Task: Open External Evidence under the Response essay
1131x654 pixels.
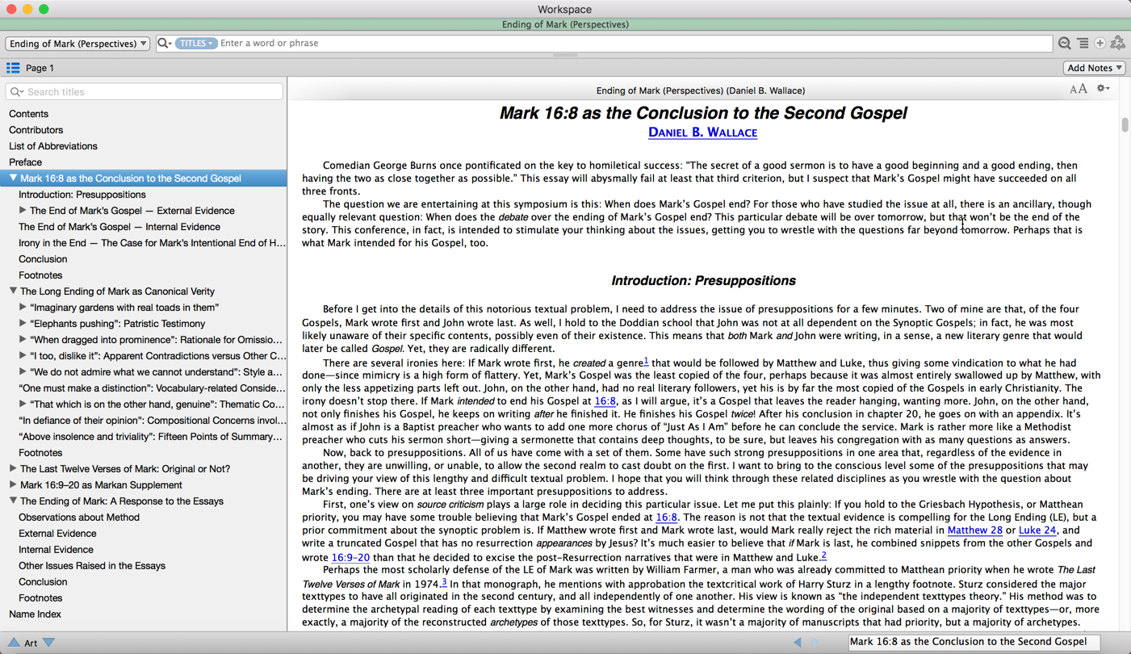Action: click(x=57, y=534)
